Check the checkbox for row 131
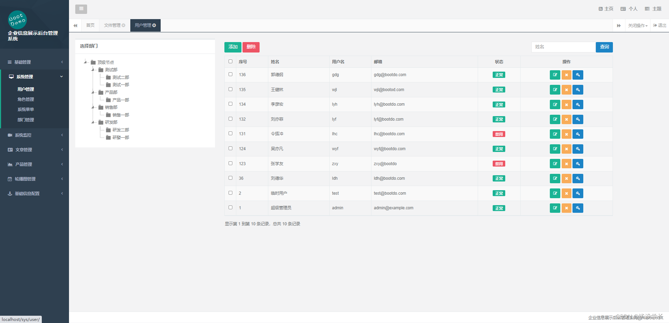The width and height of the screenshot is (669, 323). 230,134
